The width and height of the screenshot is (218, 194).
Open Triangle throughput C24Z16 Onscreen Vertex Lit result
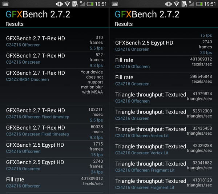[163, 151]
